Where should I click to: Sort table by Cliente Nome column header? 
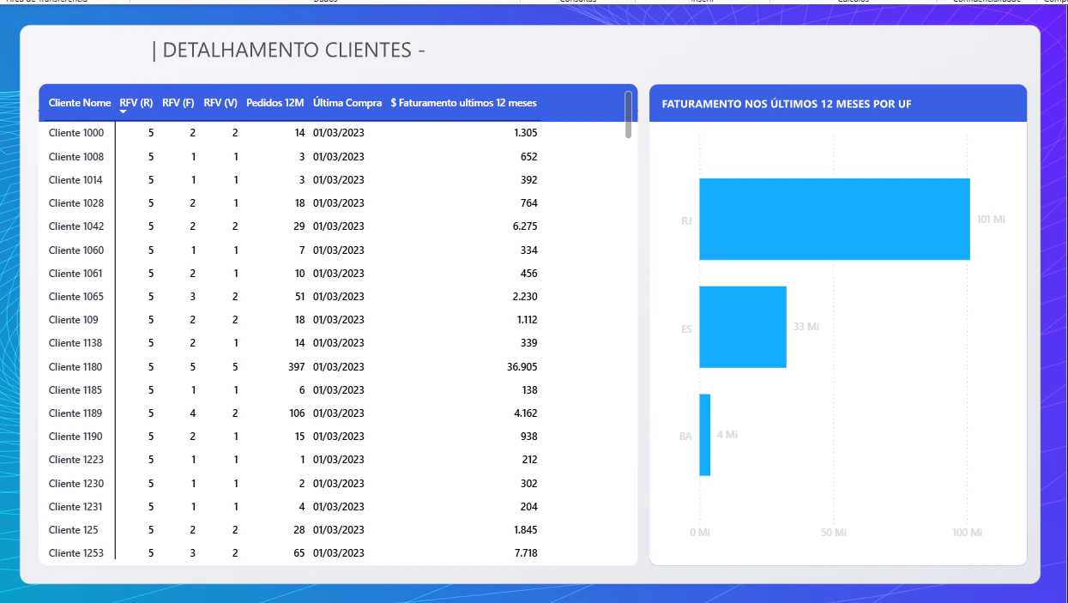pyautogui.click(x=80, y=103)
